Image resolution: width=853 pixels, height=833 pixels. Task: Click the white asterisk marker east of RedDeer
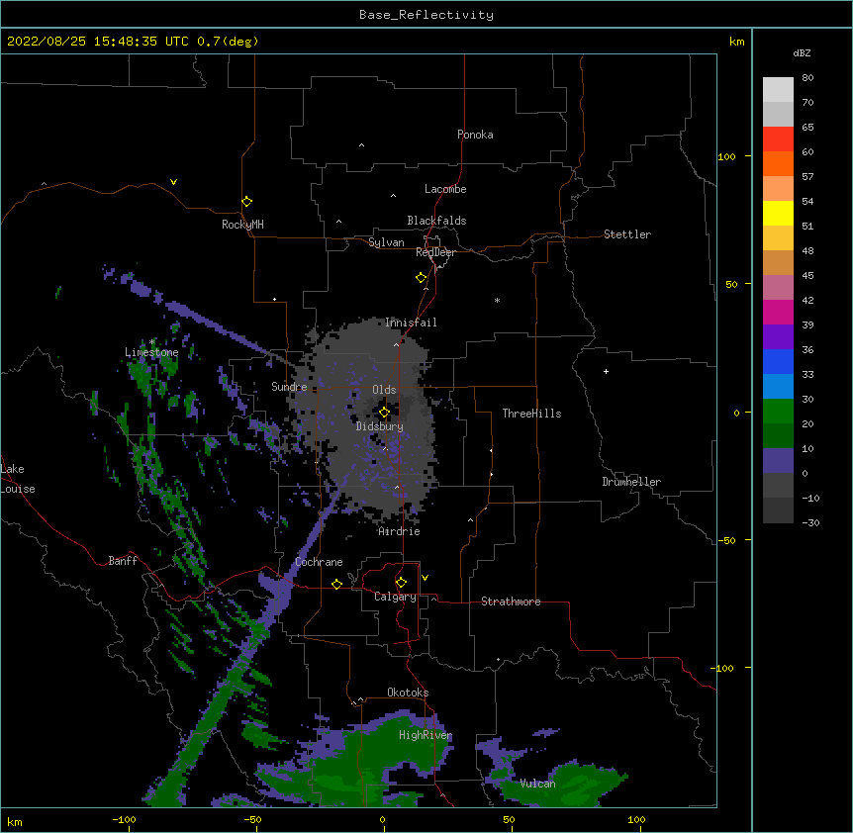pyautogui.click(x=497, y=300)
